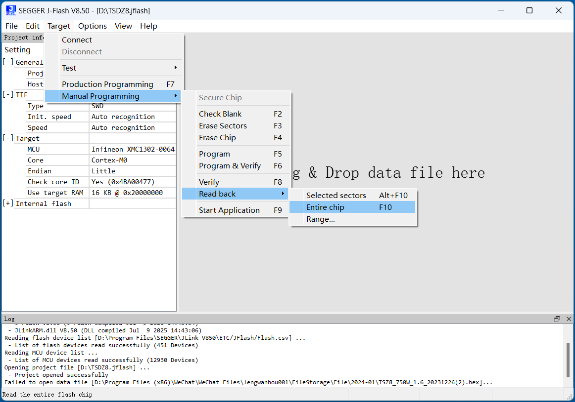Click the status bar 'Read the entire flash chip'

pos(48,395)
